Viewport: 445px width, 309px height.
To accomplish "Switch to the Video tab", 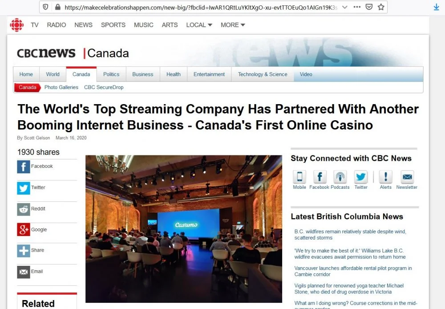I will point(306,74).
